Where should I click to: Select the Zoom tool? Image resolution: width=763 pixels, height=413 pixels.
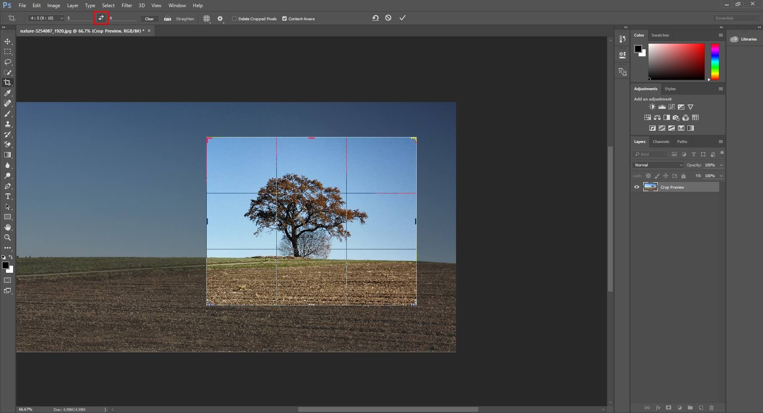tap(8, 237)
